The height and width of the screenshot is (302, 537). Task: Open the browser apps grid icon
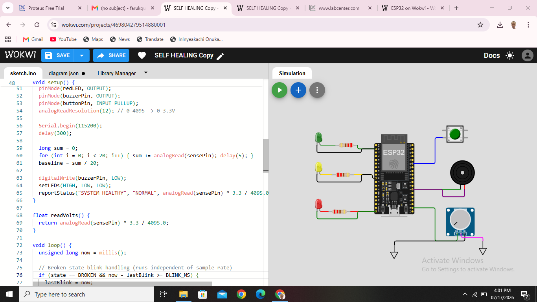click(8, 39)
